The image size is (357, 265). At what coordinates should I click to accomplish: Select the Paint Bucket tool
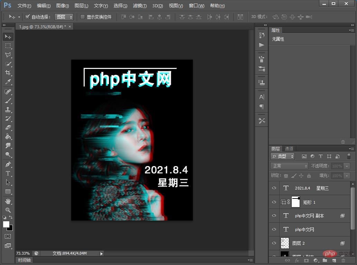pos(8,136)
